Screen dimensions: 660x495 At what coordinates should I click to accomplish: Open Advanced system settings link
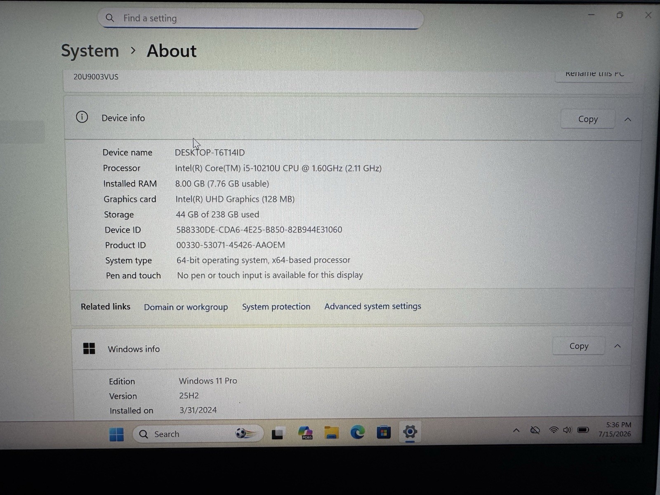[x=372, y=306]
